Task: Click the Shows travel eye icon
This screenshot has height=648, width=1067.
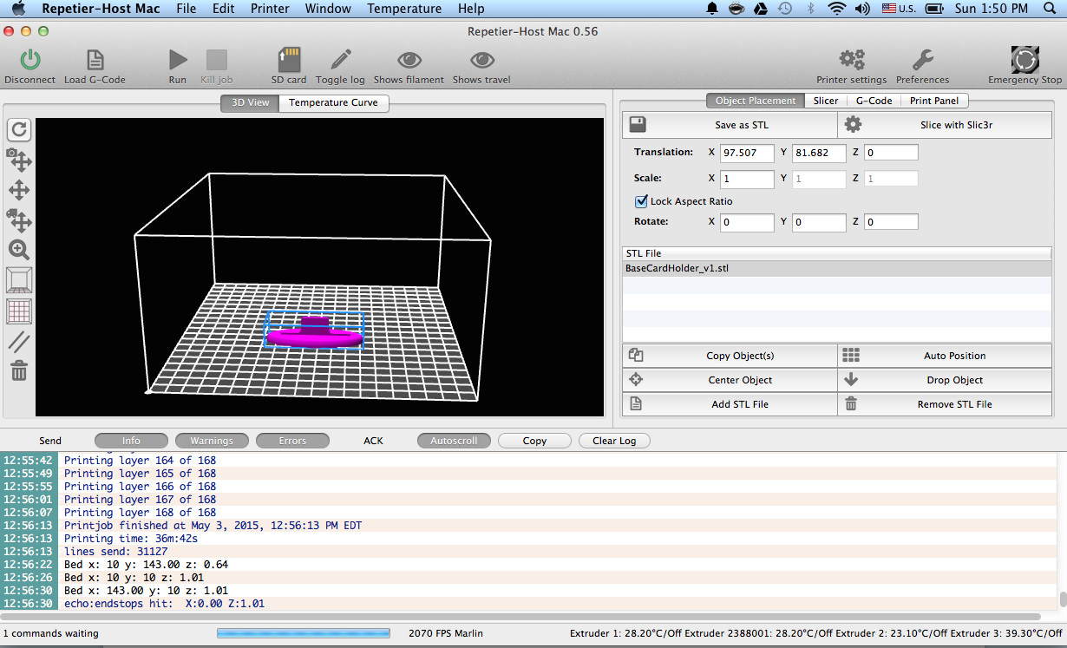Action: pyautogui.click(x=481, y=60)
